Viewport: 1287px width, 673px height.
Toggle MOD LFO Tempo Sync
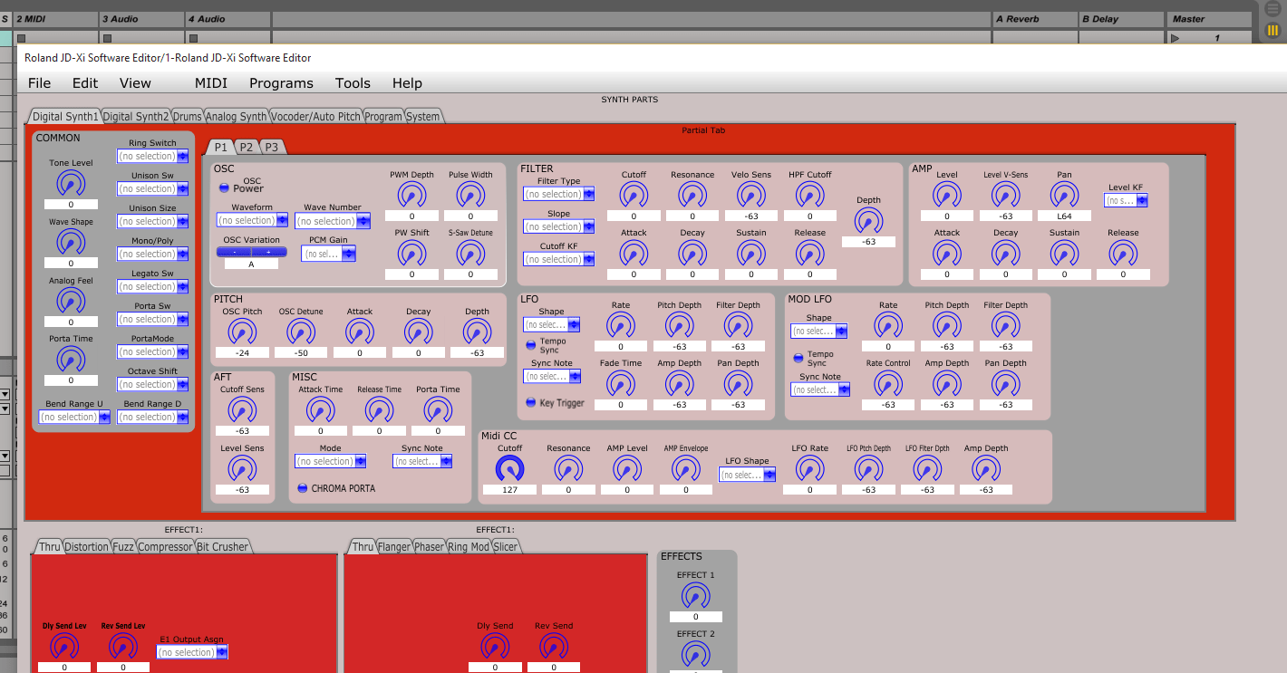click(x=798, y=358)
